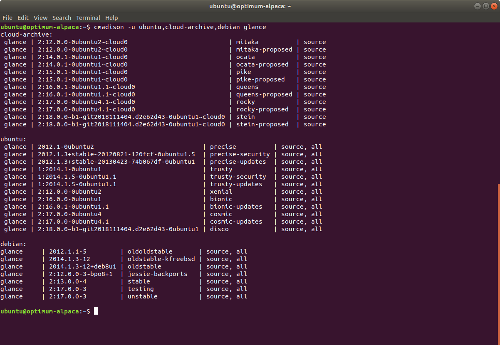Click the window title showing ubuntu@optimum-alpaca
Viewport: 500px width, 345px height.
(250, 6)
